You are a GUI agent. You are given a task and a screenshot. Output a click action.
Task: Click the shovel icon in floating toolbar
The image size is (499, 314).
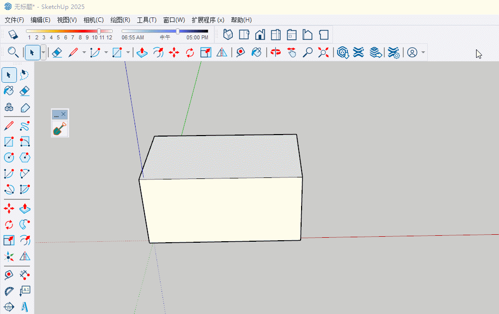(x=60, y=129)
